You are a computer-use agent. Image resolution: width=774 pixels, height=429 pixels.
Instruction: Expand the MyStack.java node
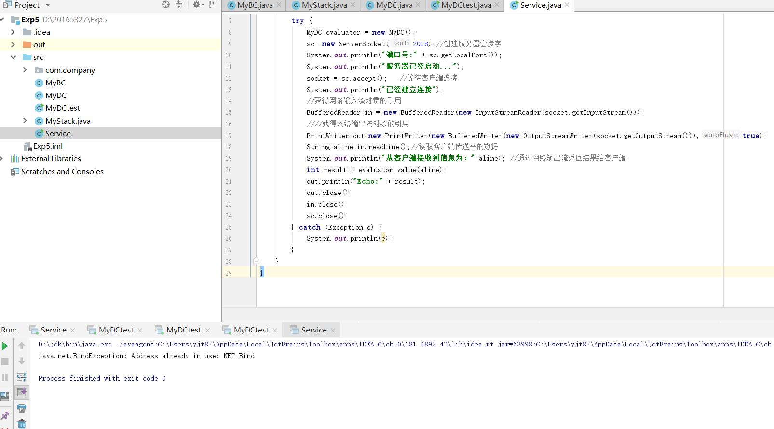[x=25, y=121]
